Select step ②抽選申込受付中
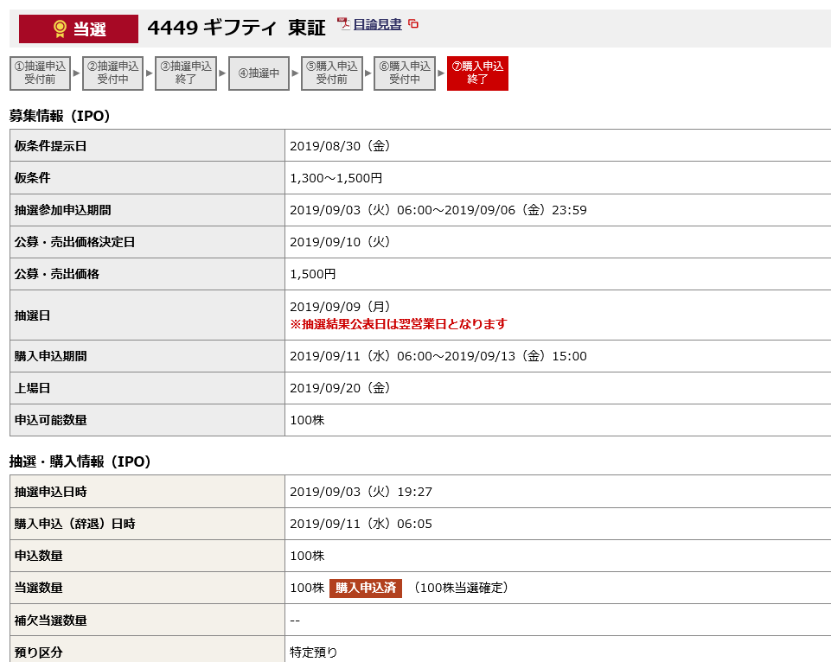Screen dimensions: 831x662 pos(112,73)
